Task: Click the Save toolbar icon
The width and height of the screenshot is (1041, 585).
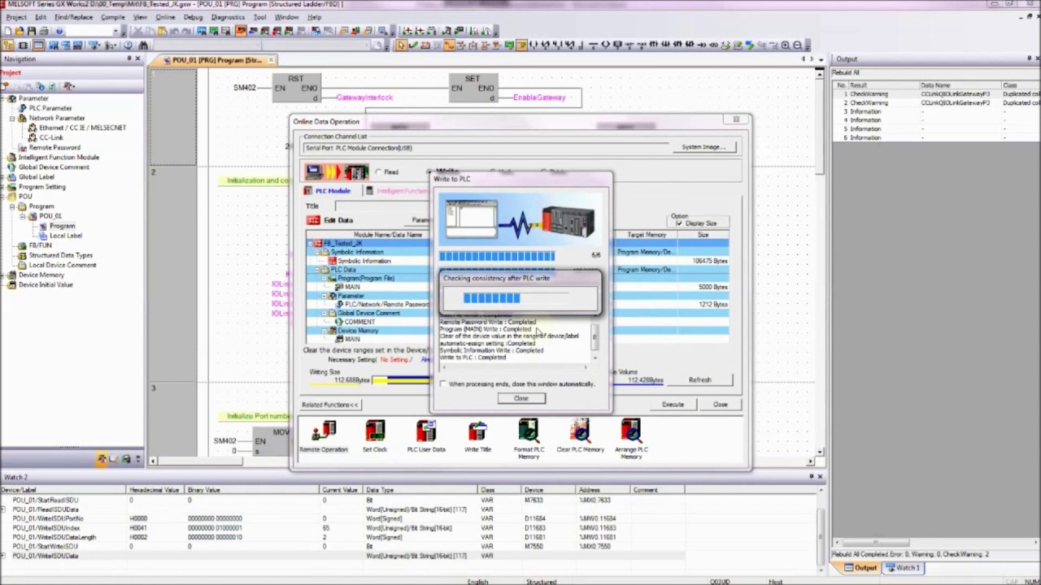Action: point(32,31)
